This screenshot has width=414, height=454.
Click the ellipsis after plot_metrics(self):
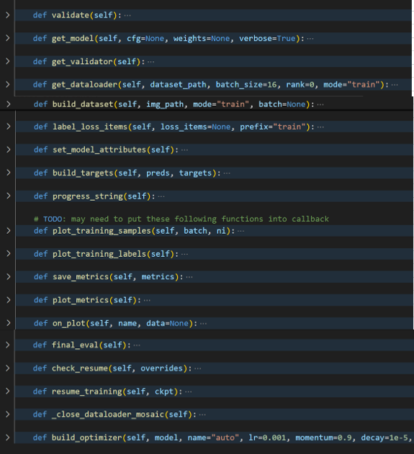[147, 300]
